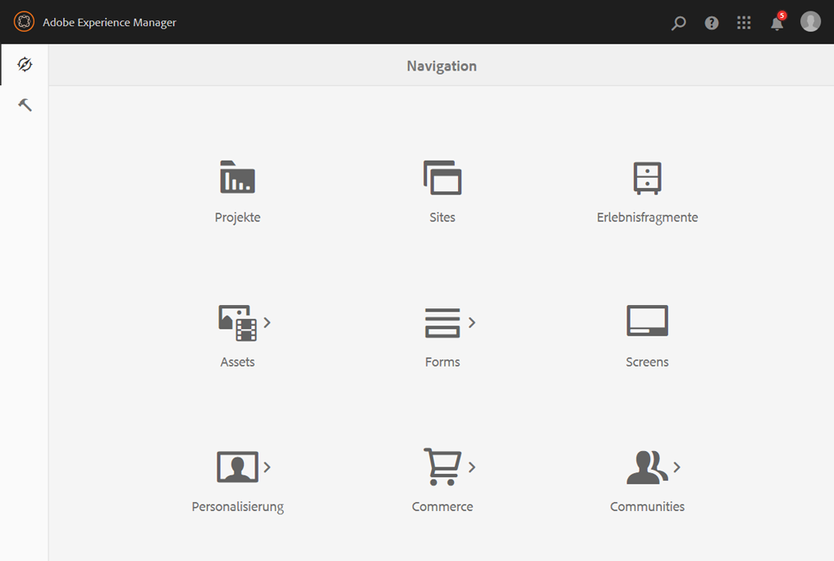
Task: Open the Communities people icon
Action: click(x=648, y=467)
